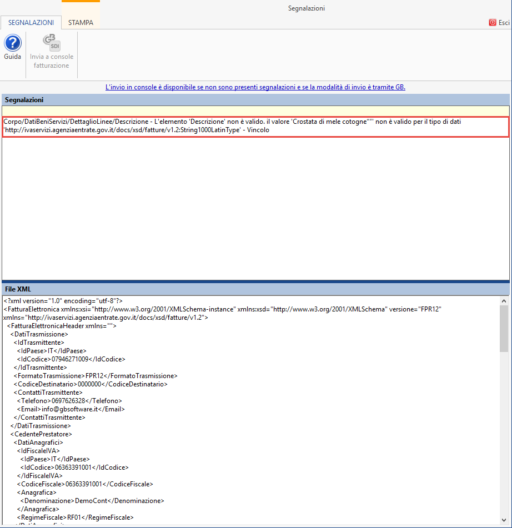512x528 pixels.
Task: Click the Segnalazioni panel header
Action: [x=255, y=100]
